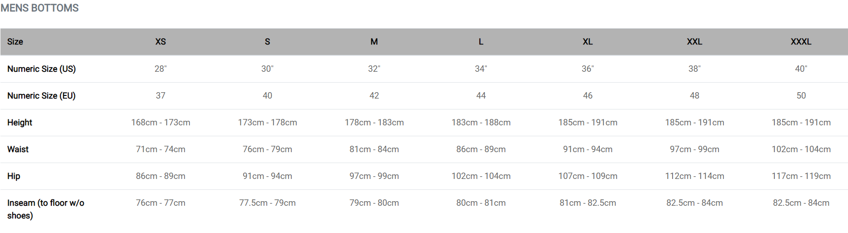Click the 77.5cm - 79cm inseam cell
The height and width of the screenshot is (233, 848).
click(267, 203)
